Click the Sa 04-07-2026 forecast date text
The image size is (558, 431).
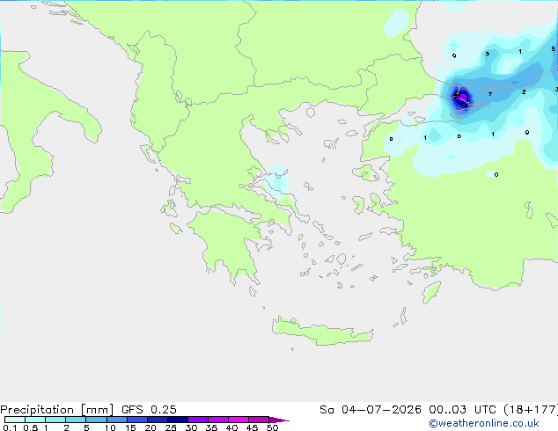[371, 410]
